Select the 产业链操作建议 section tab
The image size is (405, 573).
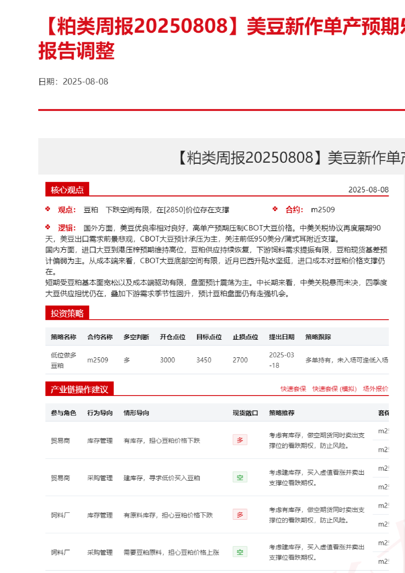point(79,389)
